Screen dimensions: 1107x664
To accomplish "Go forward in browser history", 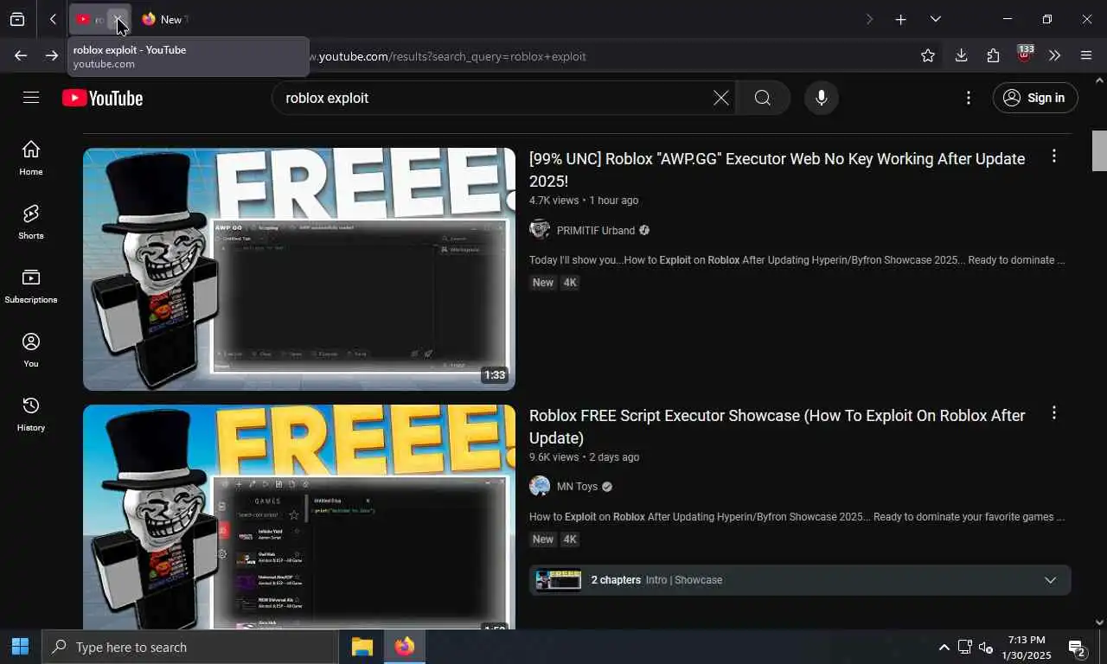I will point(52,56).
